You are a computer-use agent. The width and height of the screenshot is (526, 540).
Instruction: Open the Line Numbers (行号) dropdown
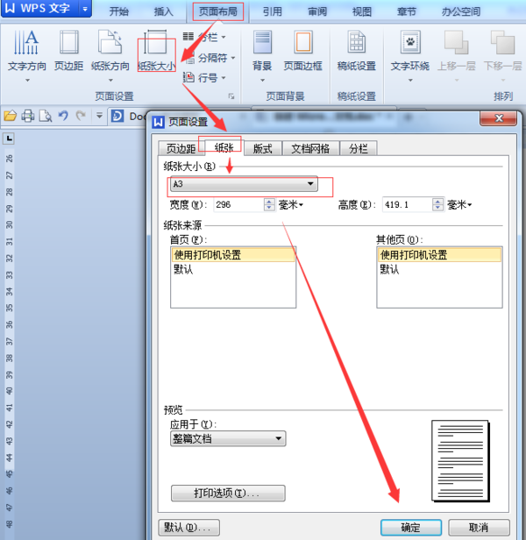coord(204,78)
